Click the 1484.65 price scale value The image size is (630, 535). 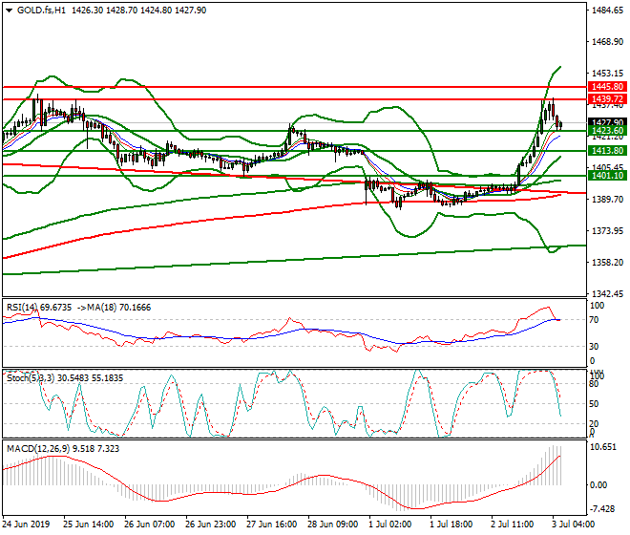(608, 11)
